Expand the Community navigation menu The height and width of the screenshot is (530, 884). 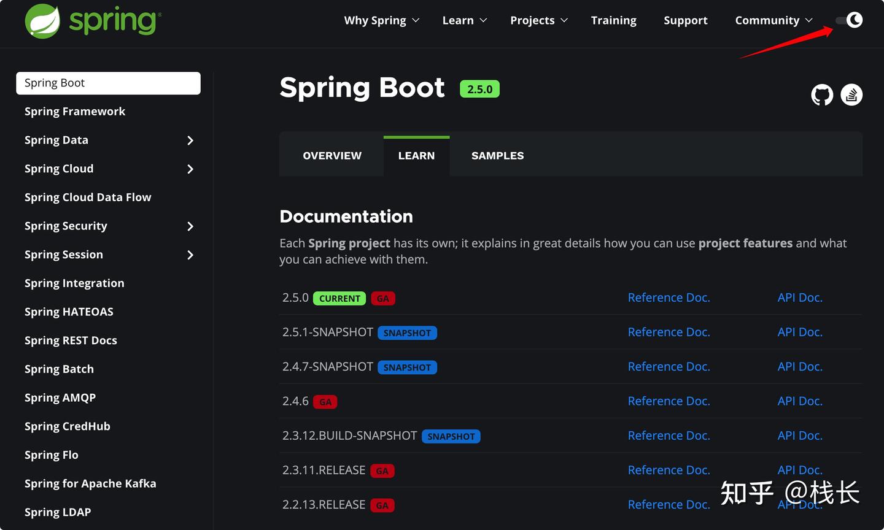point(774,20)
